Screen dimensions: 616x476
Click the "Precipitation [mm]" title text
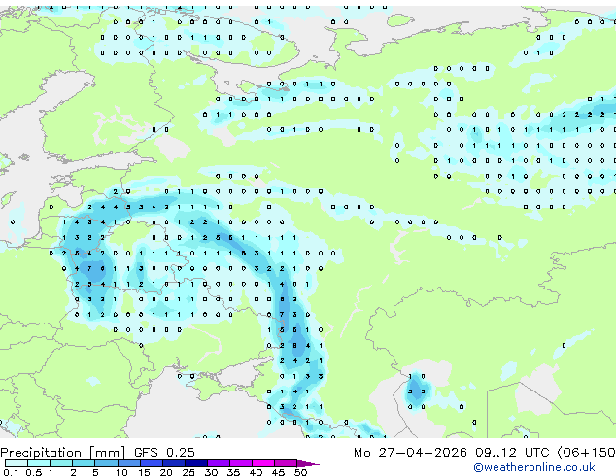point(63,453)
